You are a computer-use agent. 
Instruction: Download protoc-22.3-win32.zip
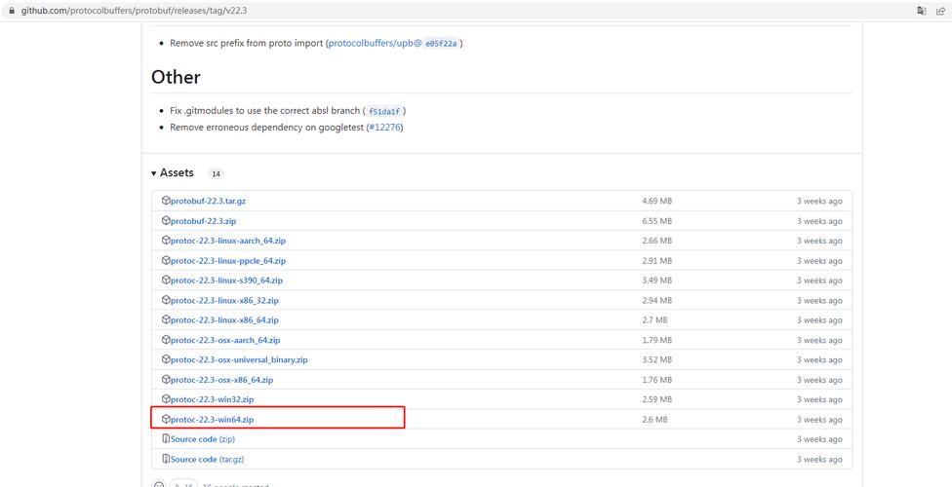pyautogui.click(x=213, y=399)
